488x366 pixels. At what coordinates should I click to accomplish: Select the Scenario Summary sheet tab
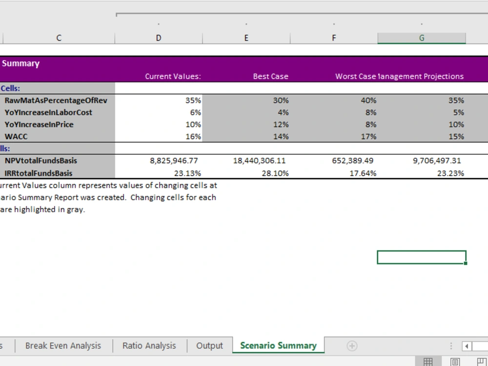(x=278, y=346)
